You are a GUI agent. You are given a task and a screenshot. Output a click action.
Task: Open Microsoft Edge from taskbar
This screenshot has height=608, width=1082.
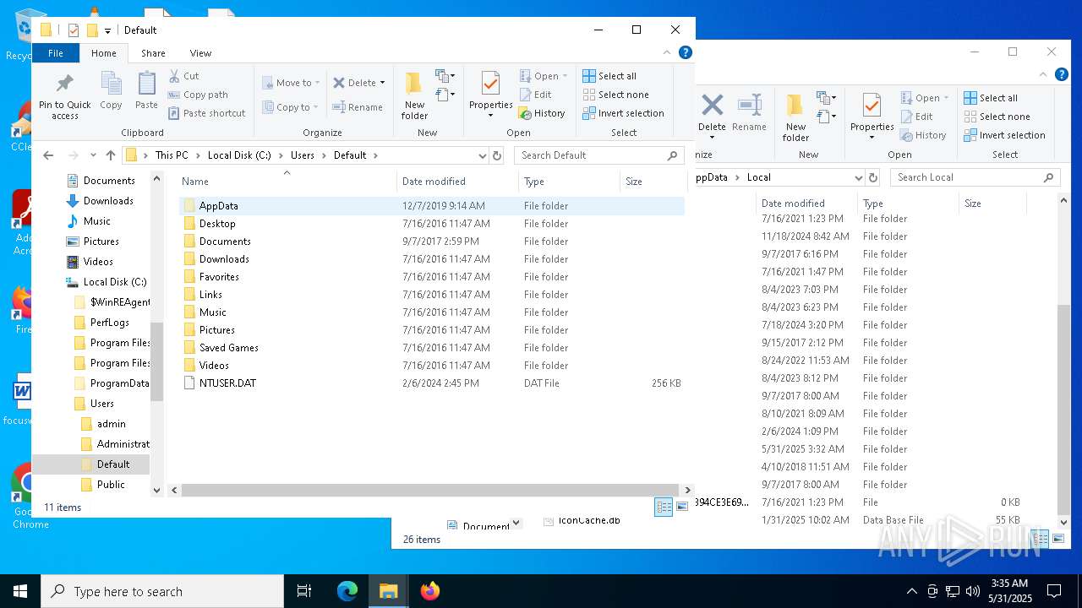347,591
